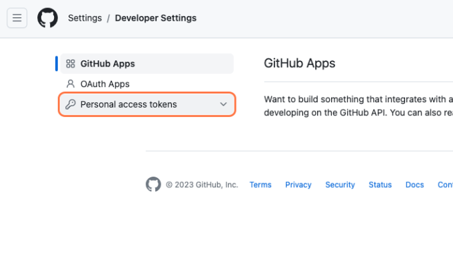453x263 pixels.
Task: Select GitHub Apps in sidebar
Action: 147,64
